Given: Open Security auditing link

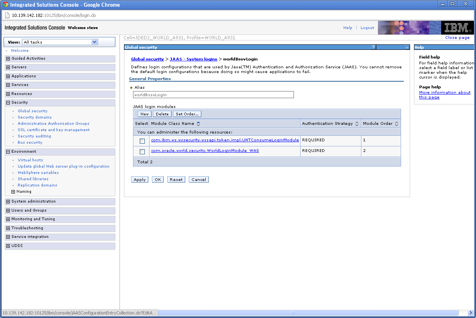Looking at the screenshot, I should (34, 136).
